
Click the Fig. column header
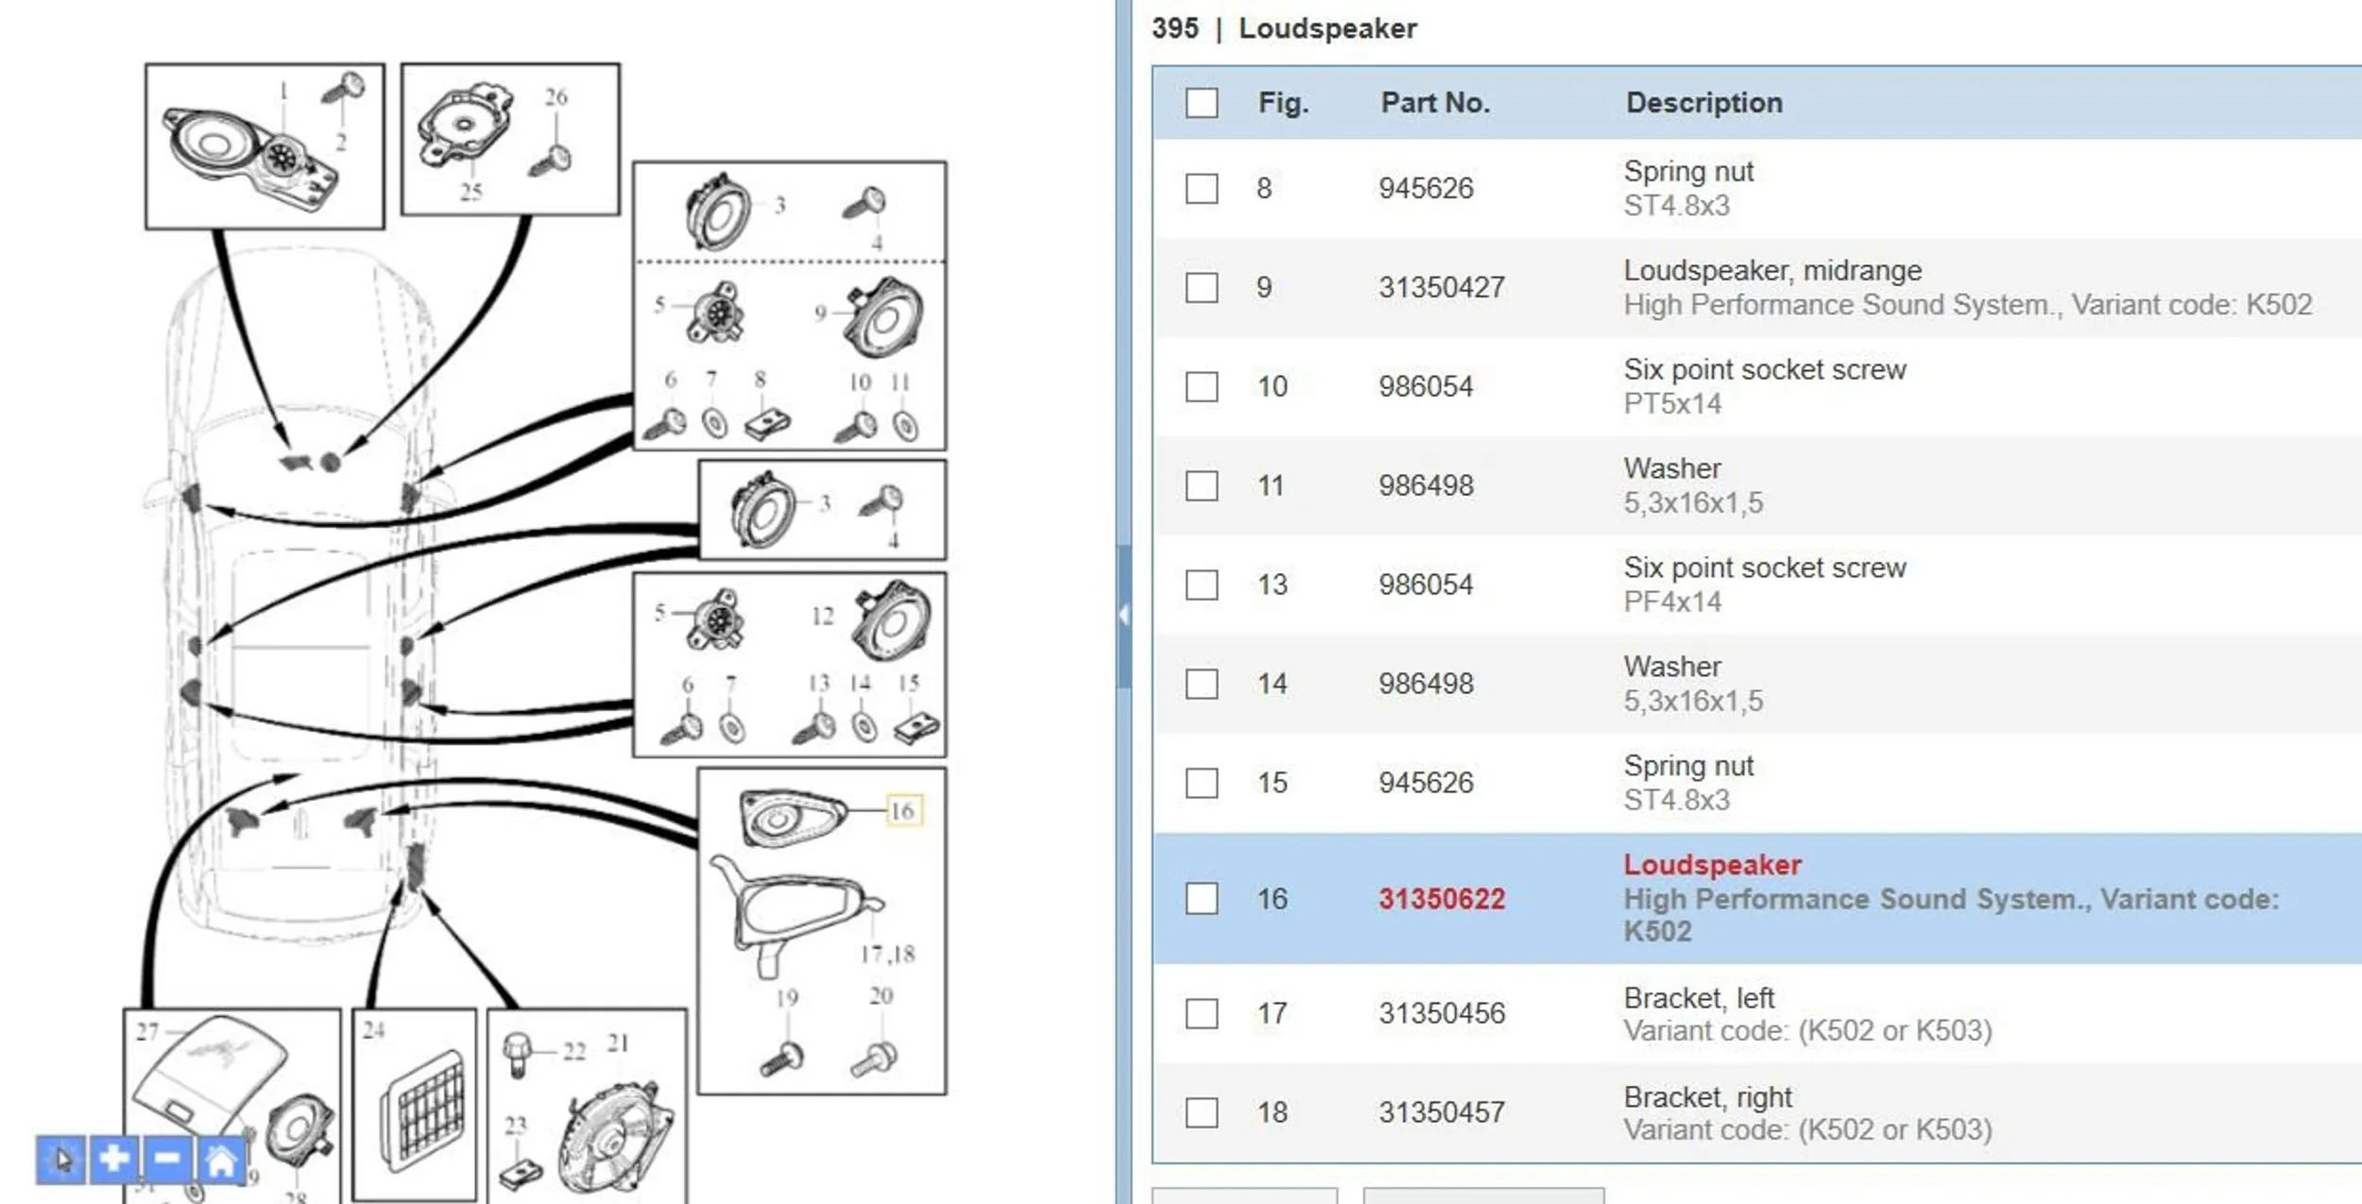1283,102
